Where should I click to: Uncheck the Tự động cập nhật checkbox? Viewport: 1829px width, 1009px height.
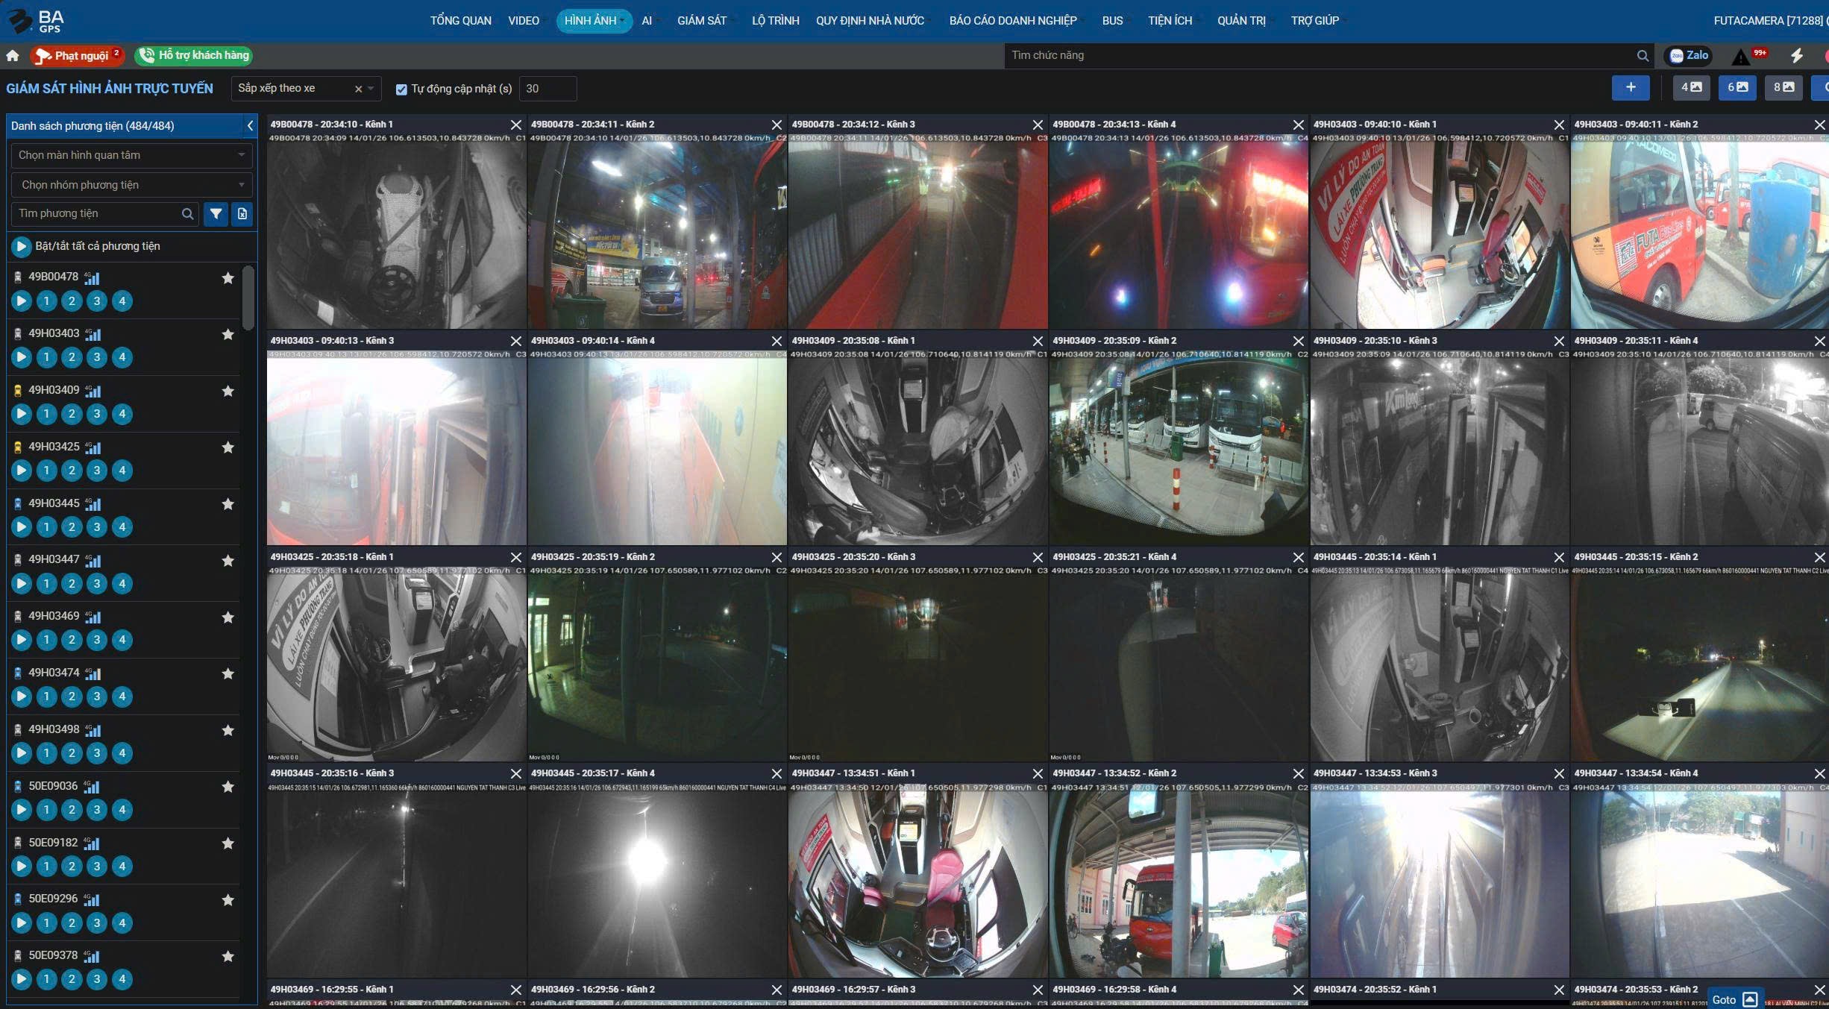[x=401, y=89]
